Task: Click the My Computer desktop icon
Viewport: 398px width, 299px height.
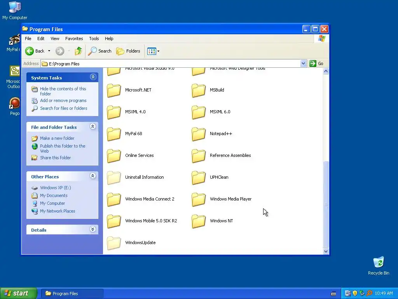Action: point(15,7)
